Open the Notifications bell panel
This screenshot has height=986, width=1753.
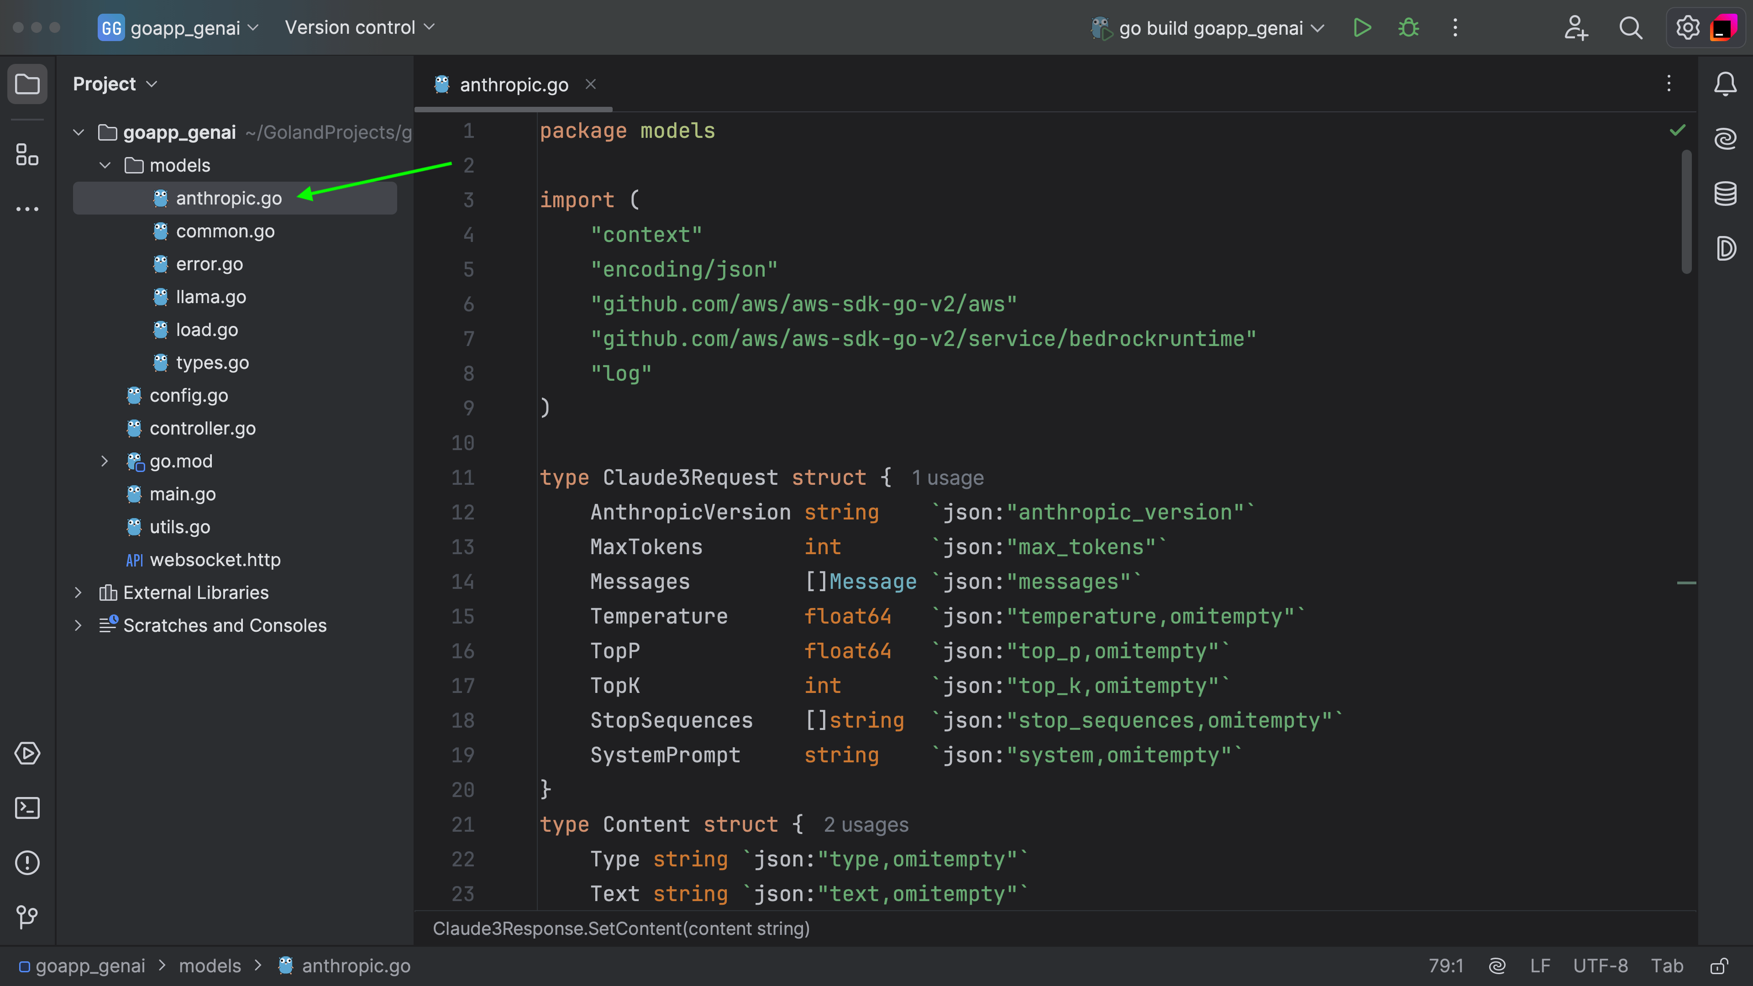(x=1725, y=84)
